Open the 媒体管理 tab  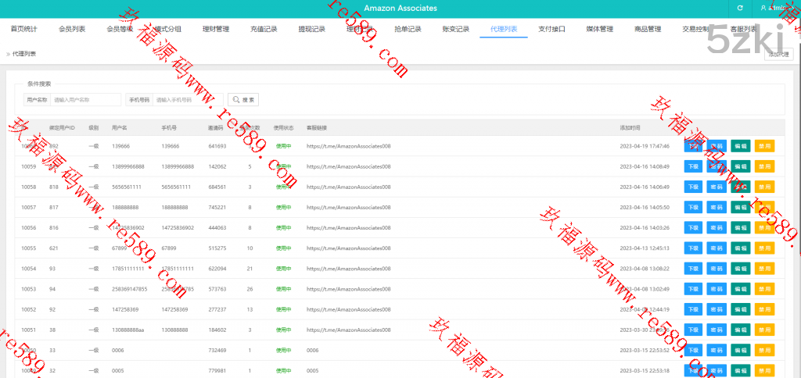(600, 30)
